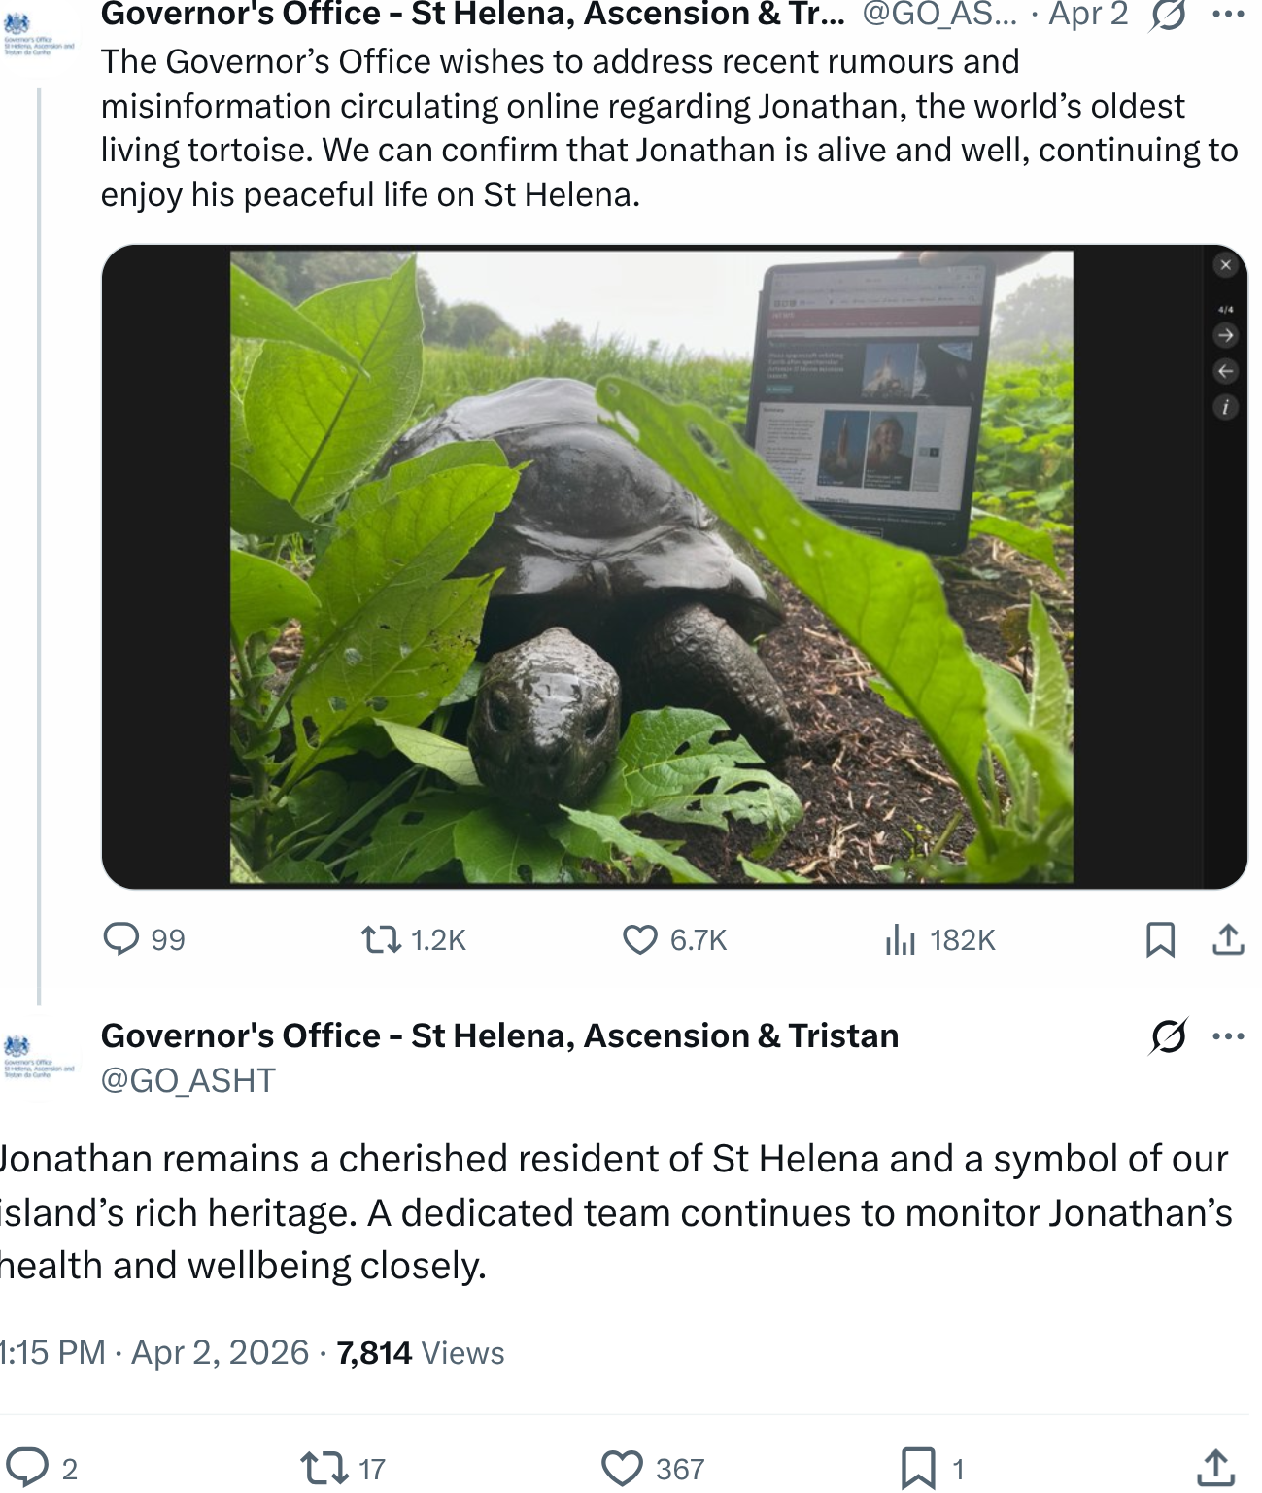Click the Grok icon on the top tweet

[1168, 15]
